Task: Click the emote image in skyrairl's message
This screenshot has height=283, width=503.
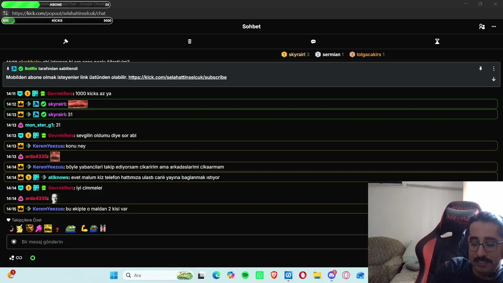Action: [78, 104]
